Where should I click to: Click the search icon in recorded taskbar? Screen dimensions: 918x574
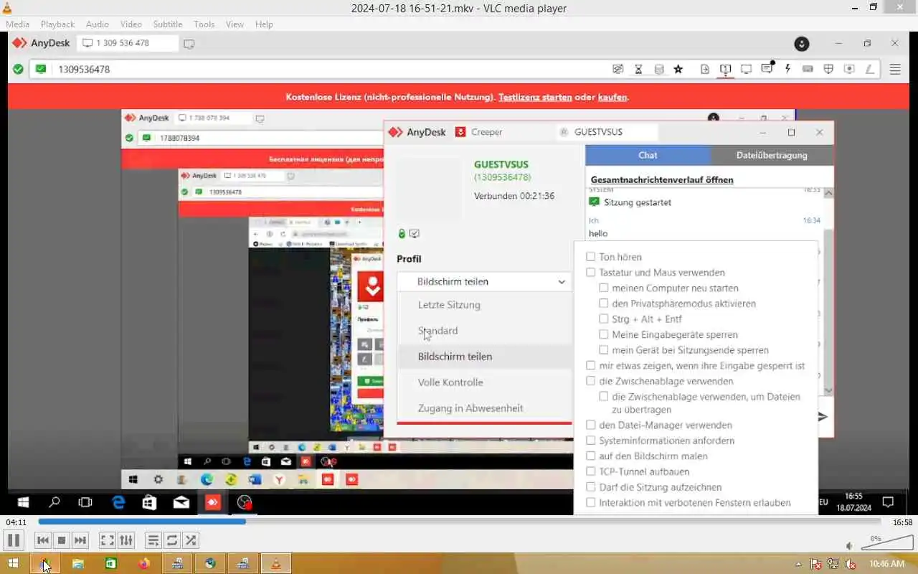[x=54, y=503]
